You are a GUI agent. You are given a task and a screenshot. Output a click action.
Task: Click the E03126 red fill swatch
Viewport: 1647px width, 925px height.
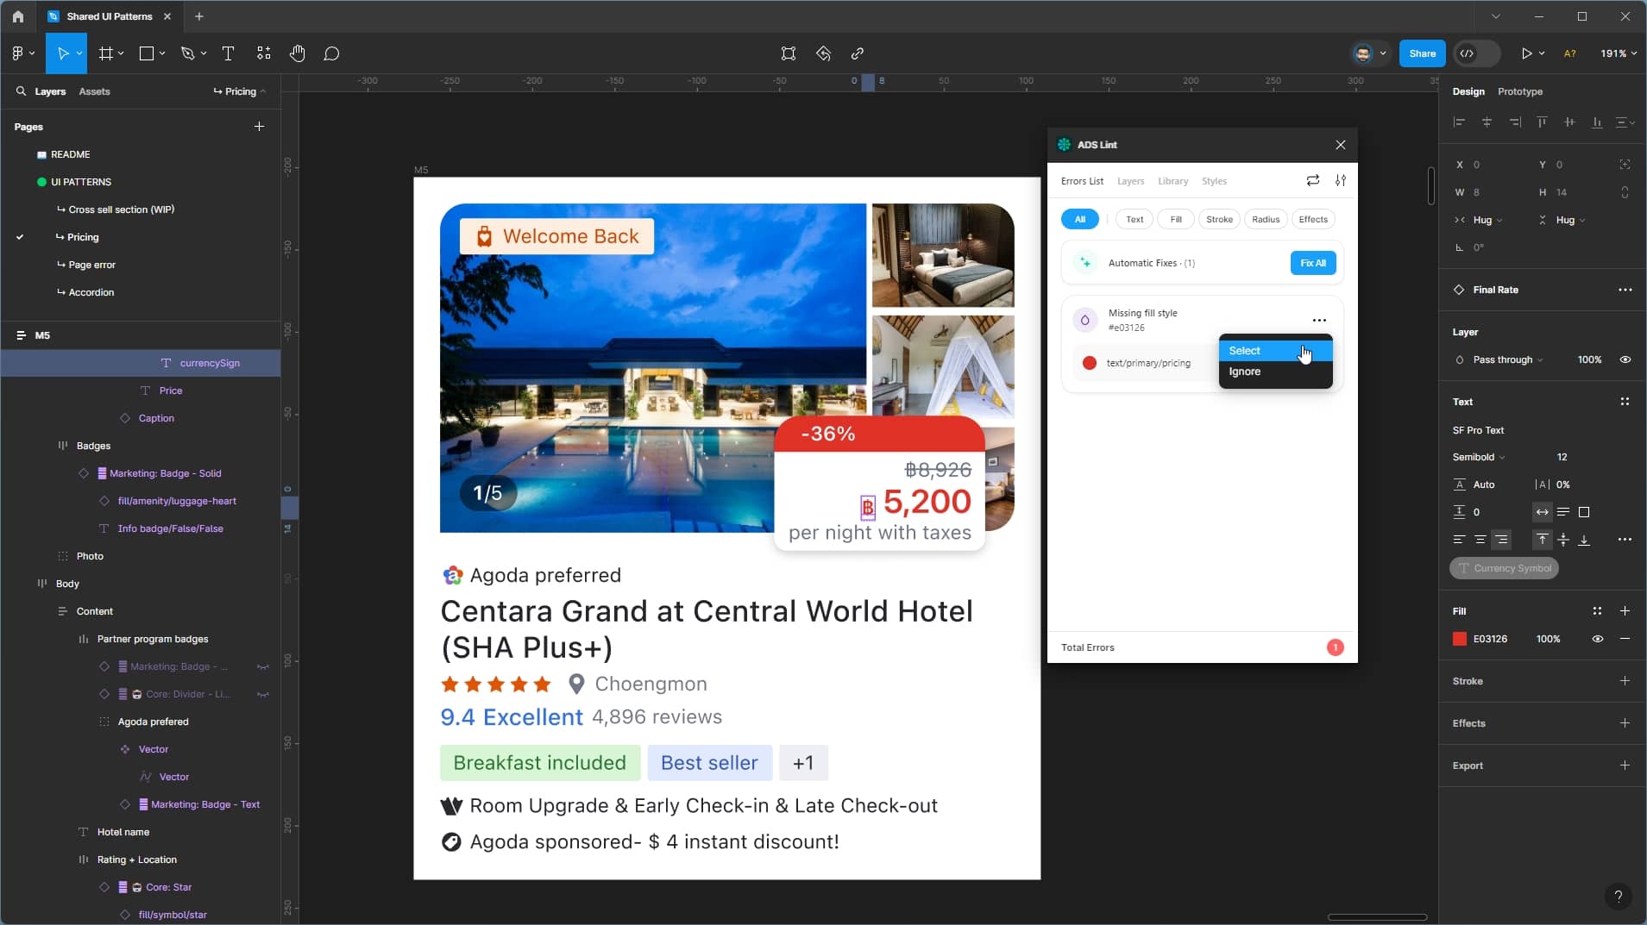[x=1459, y=639]
